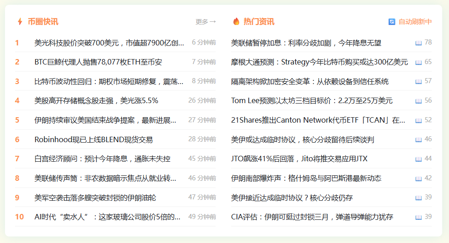This screenshot has height=243, width=449.
Task: Click the lightning bolt icon beside 币圈快讯
Action: pos(20,21)
